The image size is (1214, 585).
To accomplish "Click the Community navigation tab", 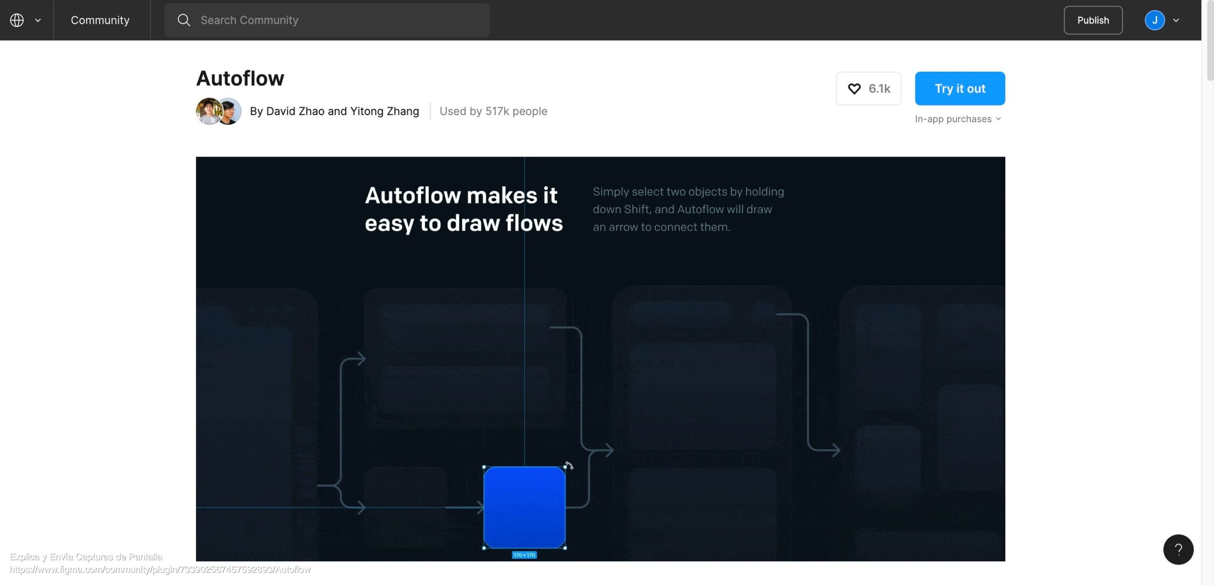I will click(x=100, y=20).
